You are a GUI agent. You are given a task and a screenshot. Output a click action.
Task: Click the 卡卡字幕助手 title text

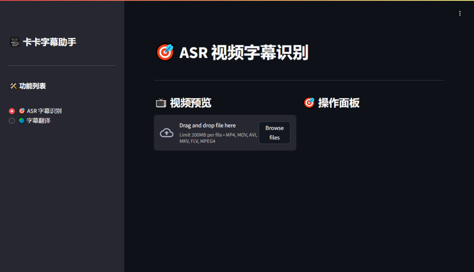tap(47, 42)
